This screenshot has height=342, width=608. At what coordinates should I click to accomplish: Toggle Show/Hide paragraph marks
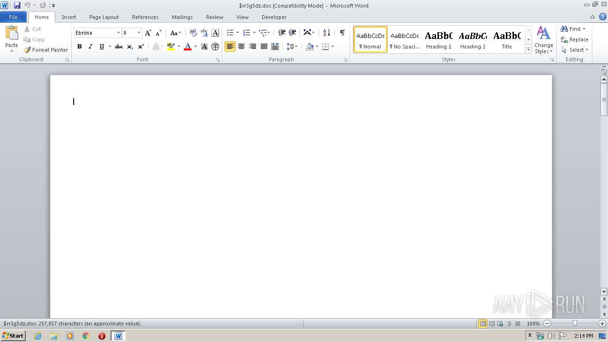pyautogui.click(x=342, y=33)
